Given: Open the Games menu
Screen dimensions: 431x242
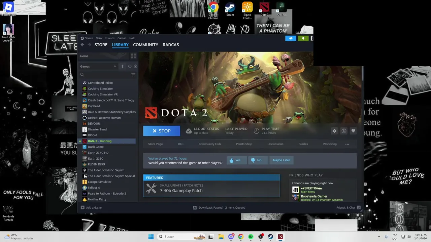Looking at the screenshot, I should pyautogui.click(x=122, y=38).
